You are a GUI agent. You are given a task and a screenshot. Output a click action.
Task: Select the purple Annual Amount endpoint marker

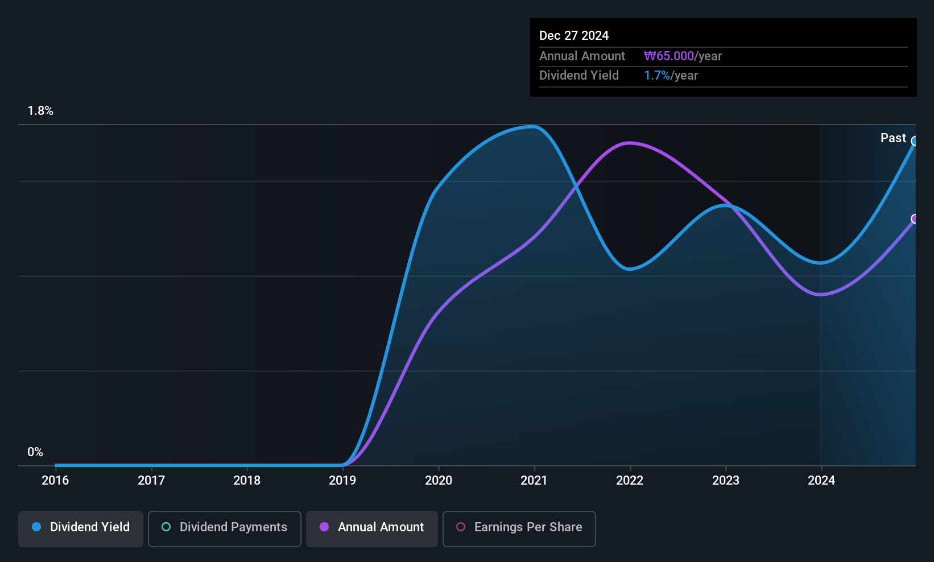[x=915, y=219]
